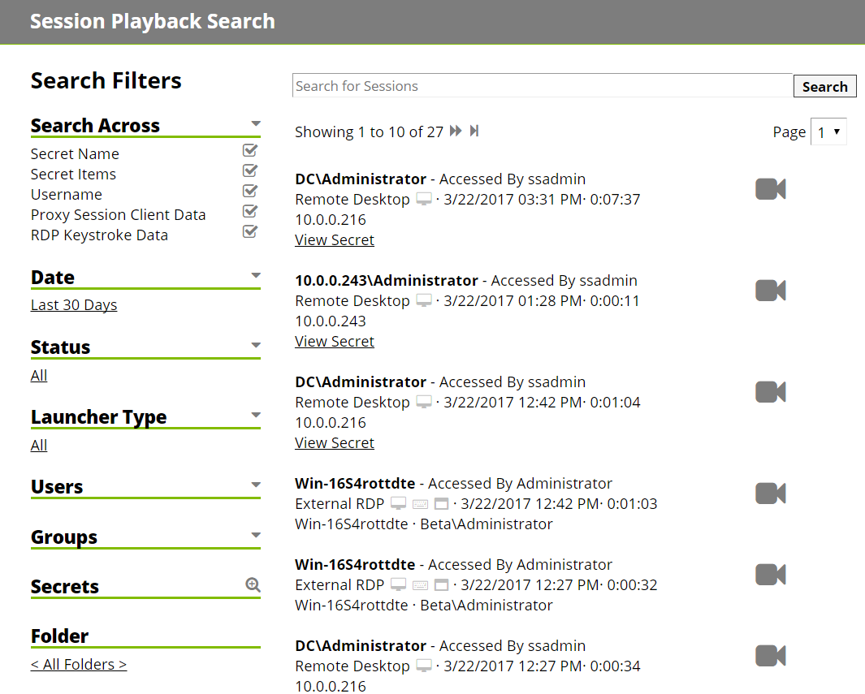This screenshot has height=694, width=865.
Task: Focus the Search for Sessions field
Action: 542,86
